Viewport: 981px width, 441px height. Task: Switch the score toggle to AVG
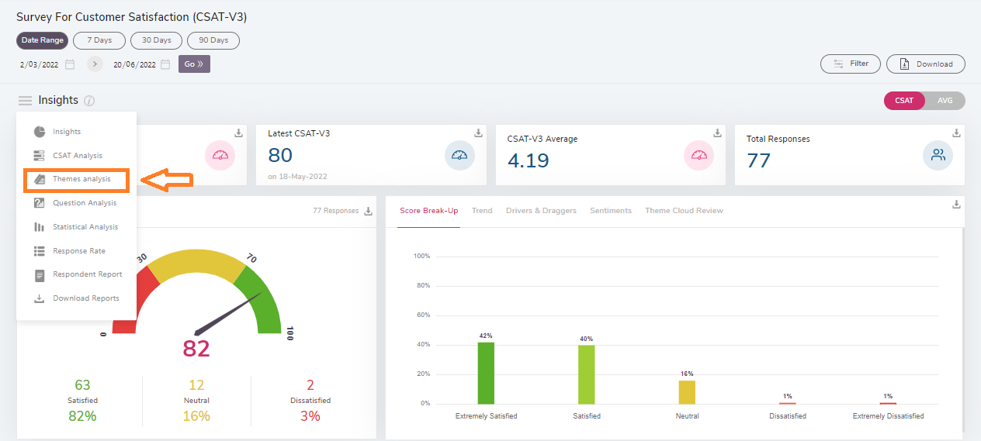(945, 101)
